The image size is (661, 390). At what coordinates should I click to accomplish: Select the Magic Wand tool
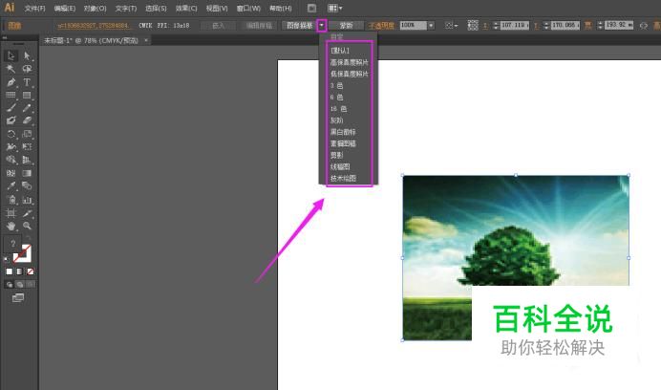(x=11, y=70)
